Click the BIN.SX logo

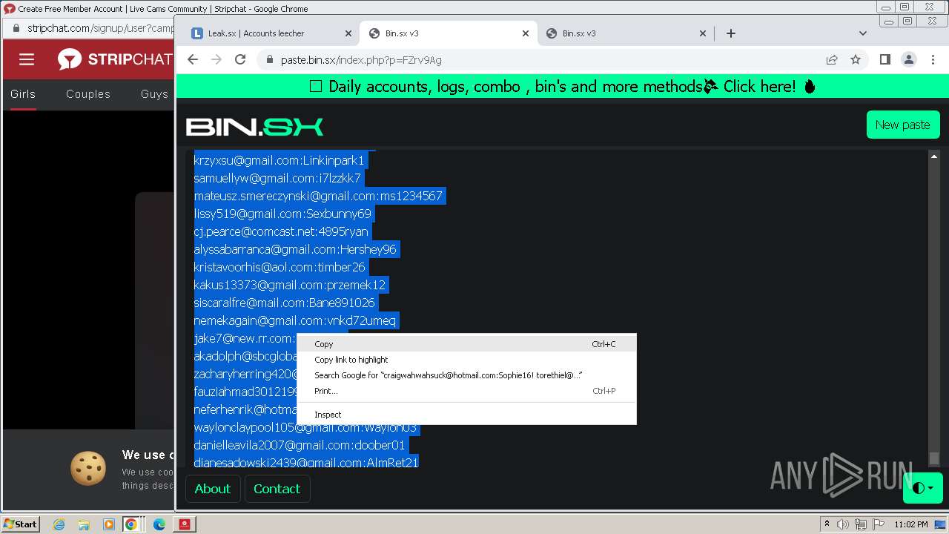254,127
